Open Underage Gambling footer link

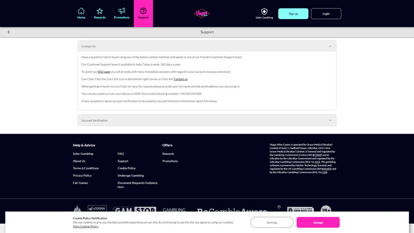click(130, 176)
